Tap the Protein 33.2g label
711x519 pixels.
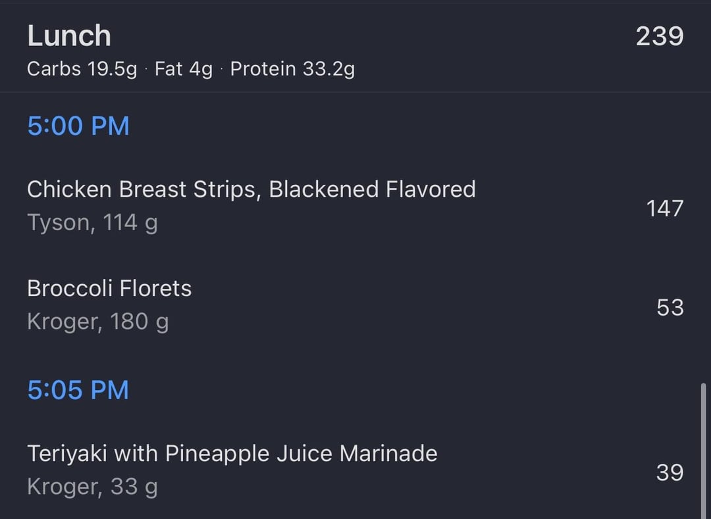pos(292,69)
